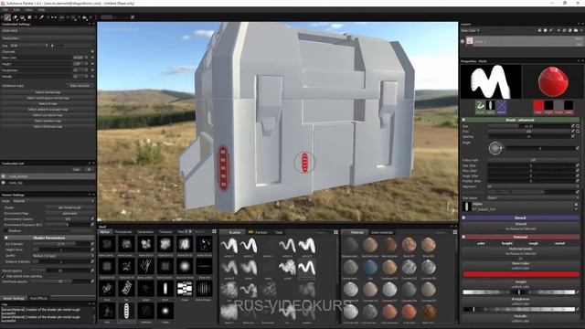
Task: Open the Quality dropdown
Action: 63,256
